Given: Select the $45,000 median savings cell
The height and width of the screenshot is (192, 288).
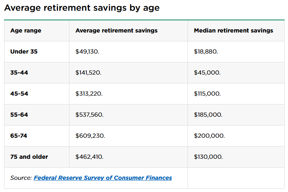Looking at the screenshot, I should 207,73.
